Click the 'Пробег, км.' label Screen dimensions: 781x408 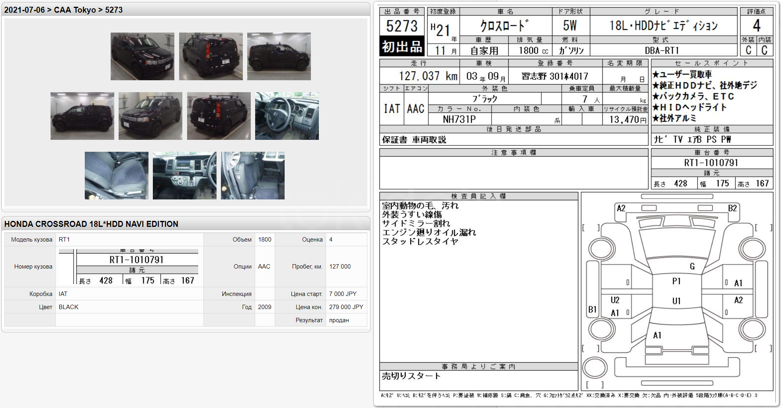point(307,267)
